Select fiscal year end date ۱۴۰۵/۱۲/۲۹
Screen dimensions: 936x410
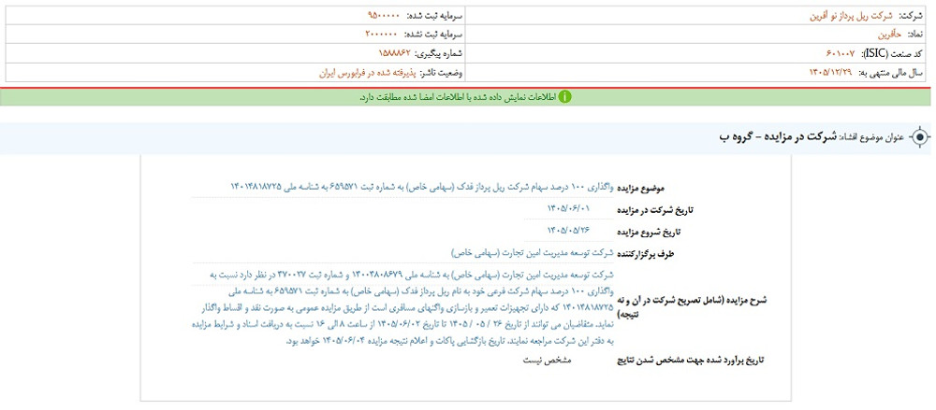point(831,73)
